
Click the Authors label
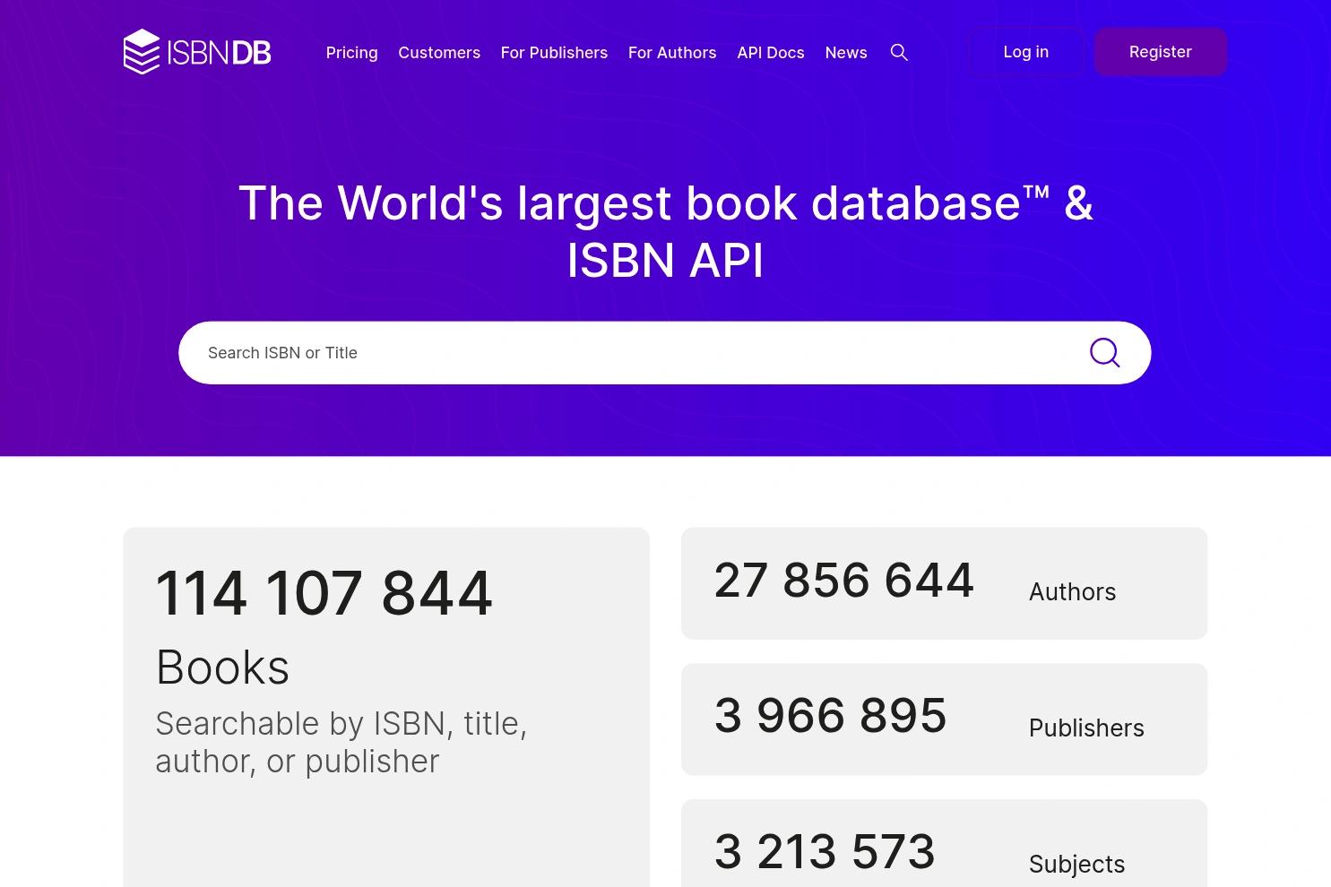1072,592
